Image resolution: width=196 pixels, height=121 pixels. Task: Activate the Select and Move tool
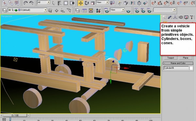click(81, 3)
